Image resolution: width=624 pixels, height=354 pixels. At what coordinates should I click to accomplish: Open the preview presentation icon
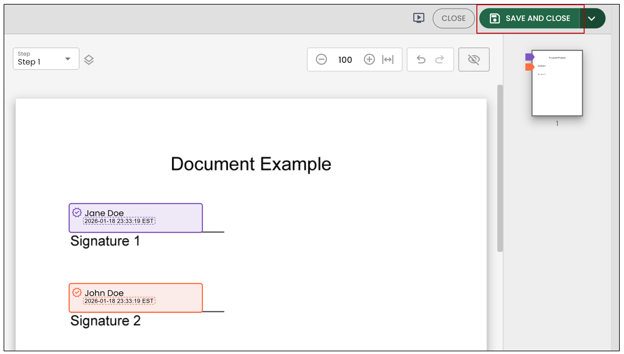click(419, 18)
